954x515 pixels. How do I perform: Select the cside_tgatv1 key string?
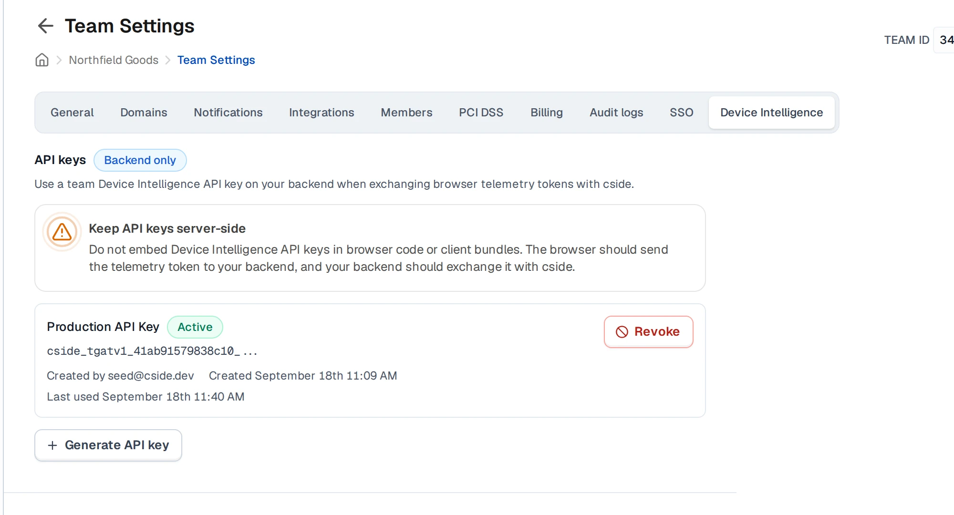[152, 351]
